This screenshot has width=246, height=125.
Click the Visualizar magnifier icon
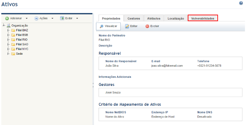tap(102, 26)
